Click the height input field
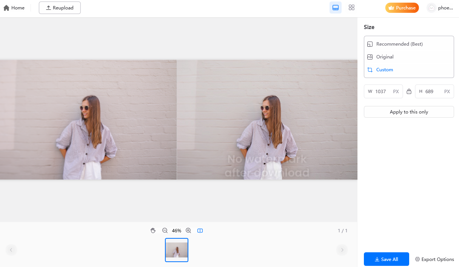The image size is (459, 267). (434, 91)
